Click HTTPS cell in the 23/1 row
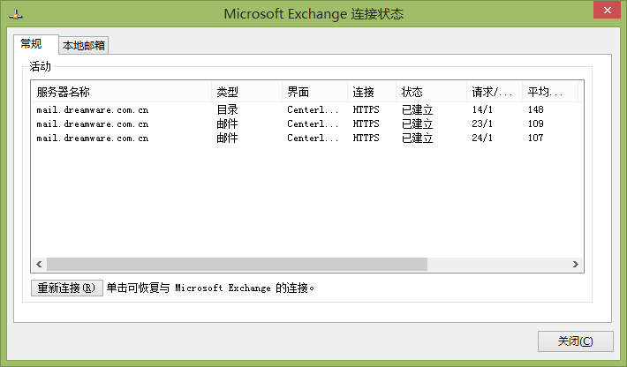The width and height of the screenshot is (627, 367). (366, 124)
